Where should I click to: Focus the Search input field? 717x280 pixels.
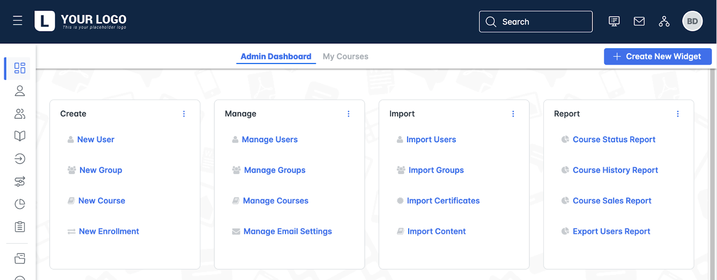(x=542, y=22)
